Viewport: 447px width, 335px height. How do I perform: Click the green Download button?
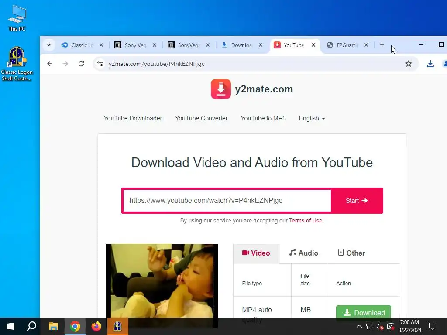pyautogui.click(x=364, y=312)
